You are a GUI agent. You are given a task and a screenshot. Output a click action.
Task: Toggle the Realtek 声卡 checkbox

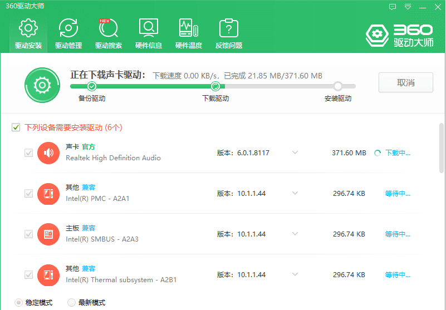[x=28, y=153]
